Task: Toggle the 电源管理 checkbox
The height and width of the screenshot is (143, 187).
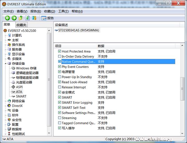Action: [60, 72]
